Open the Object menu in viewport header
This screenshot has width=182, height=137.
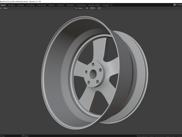pyautogui.click(x=6, y=8)
